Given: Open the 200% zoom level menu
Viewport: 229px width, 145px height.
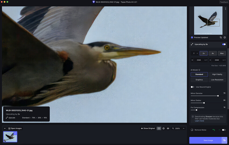Looking at the screenshot, I should (177, 128).
